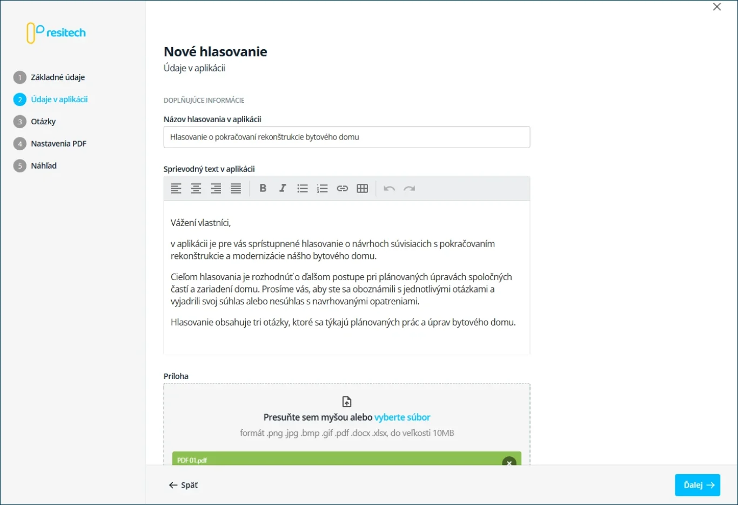
Task: Align text right in editor toolbar
Action: pos(216,188)
